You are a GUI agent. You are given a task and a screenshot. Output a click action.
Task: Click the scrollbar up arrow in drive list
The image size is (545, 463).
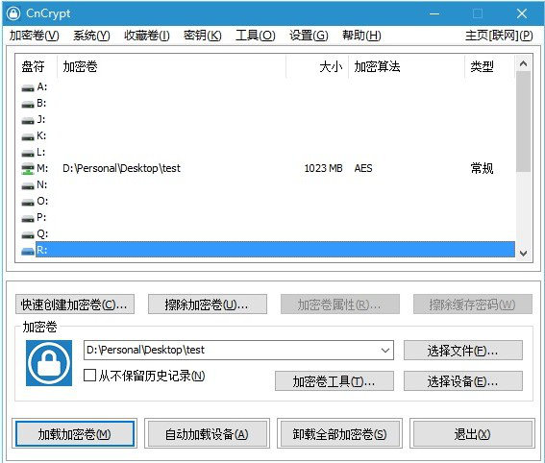pyautogui.click(x=524, y=63)
